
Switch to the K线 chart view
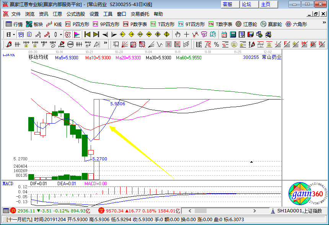click(54, 24)
